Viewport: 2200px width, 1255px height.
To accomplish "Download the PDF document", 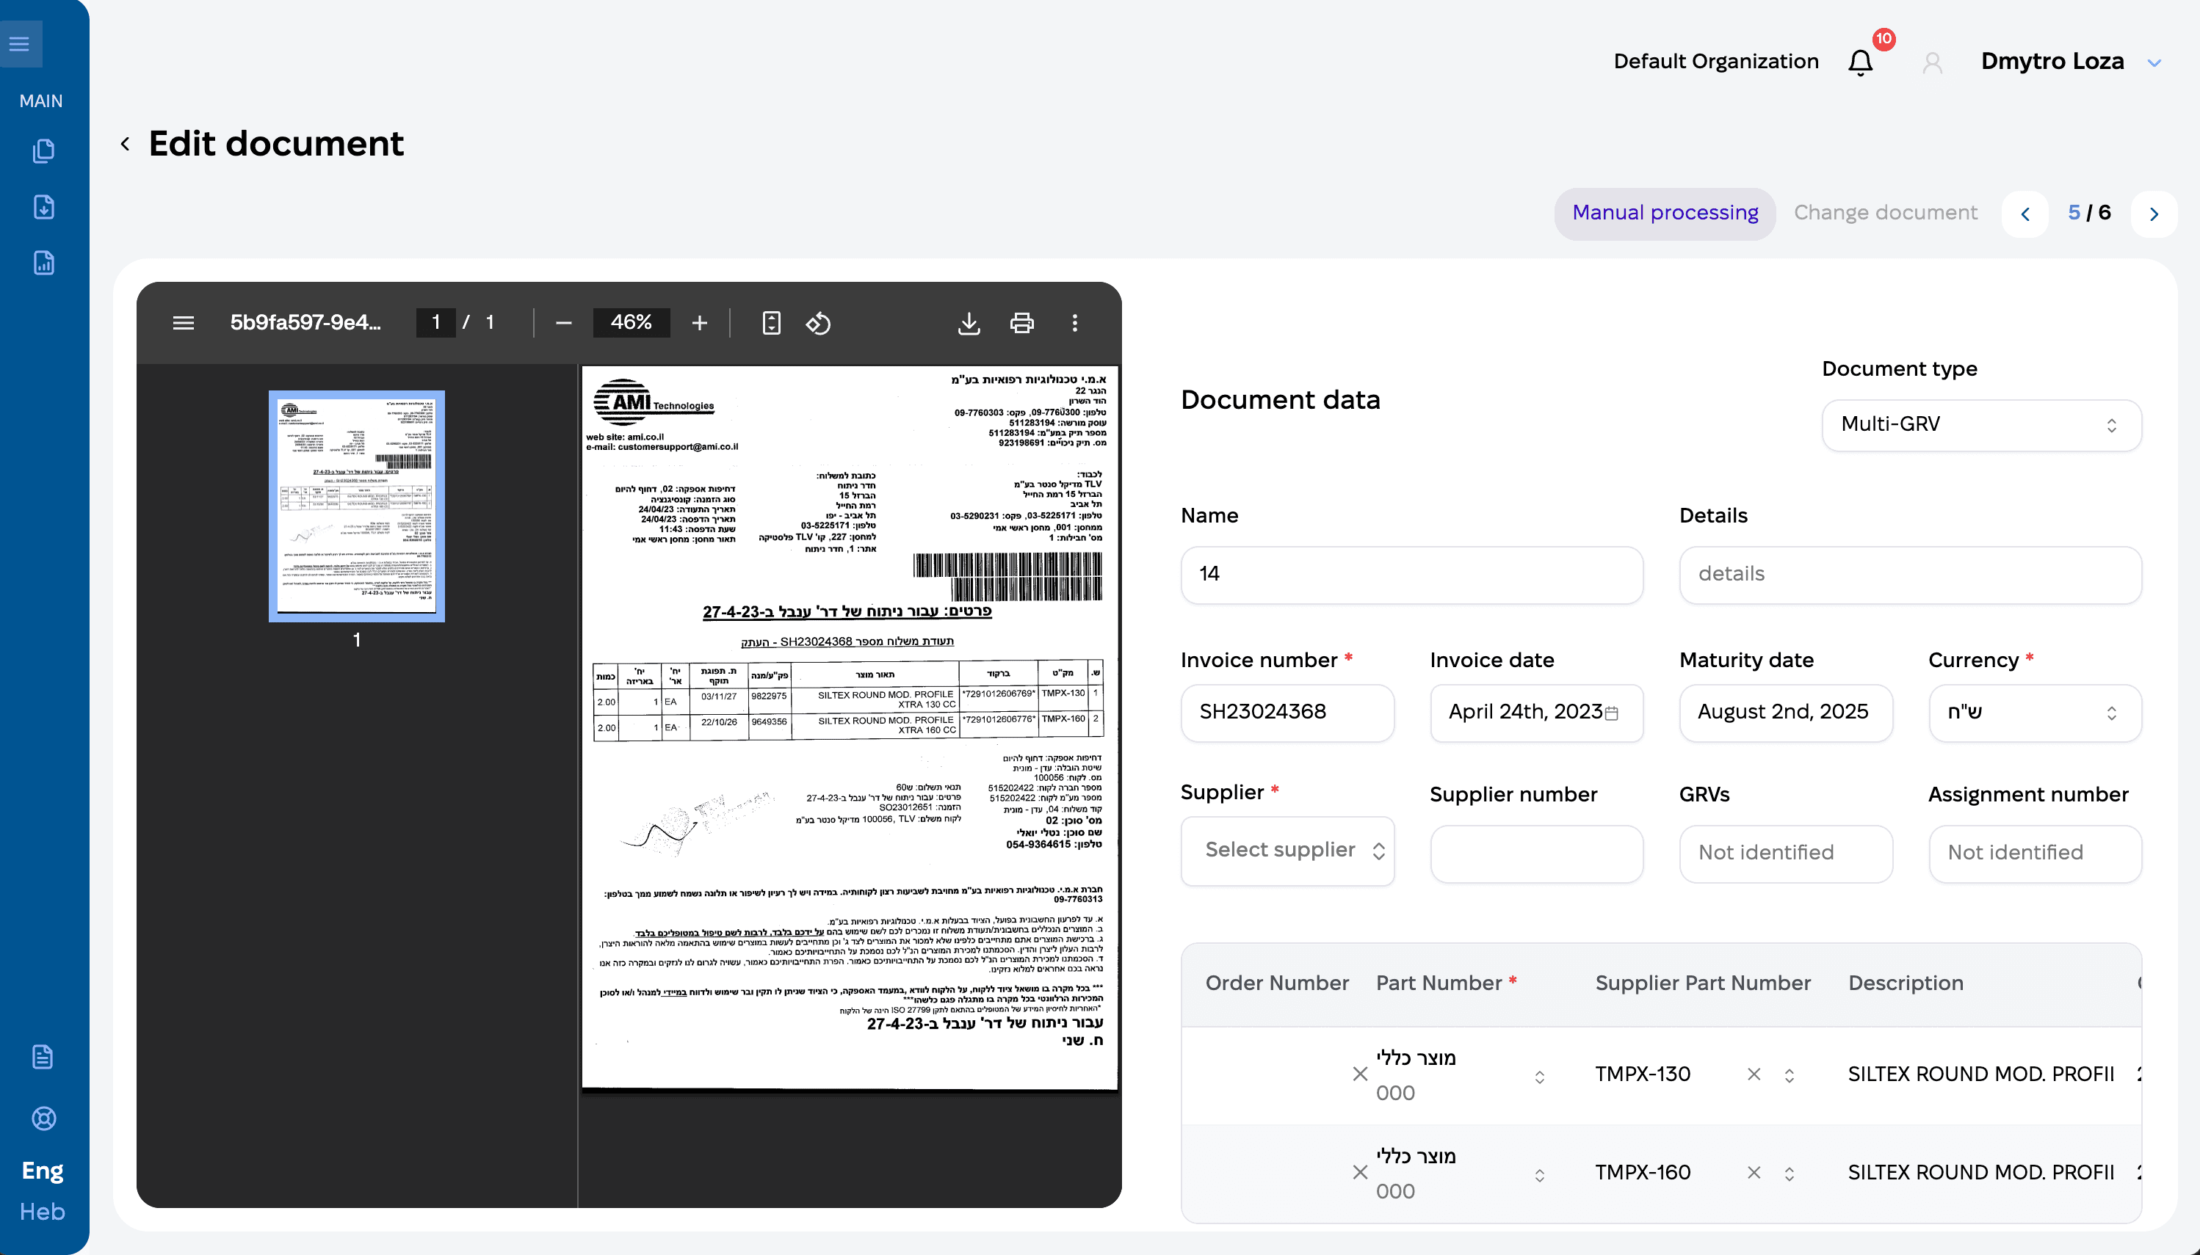I will pyautogui.click(x=969, y=323).
